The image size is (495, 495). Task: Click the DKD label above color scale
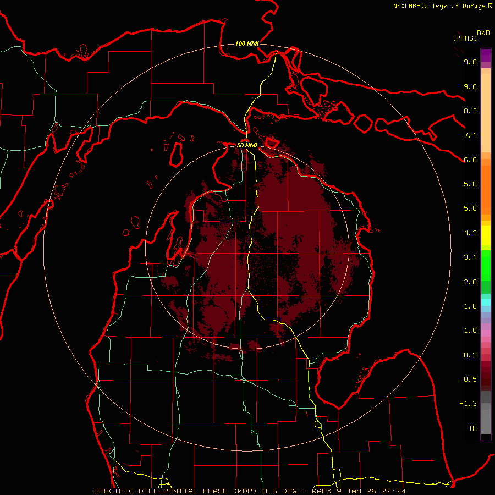483,33
